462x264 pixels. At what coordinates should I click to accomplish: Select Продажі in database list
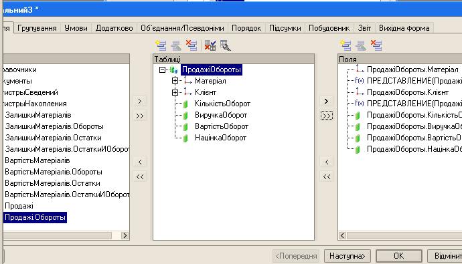pos(19,206)
